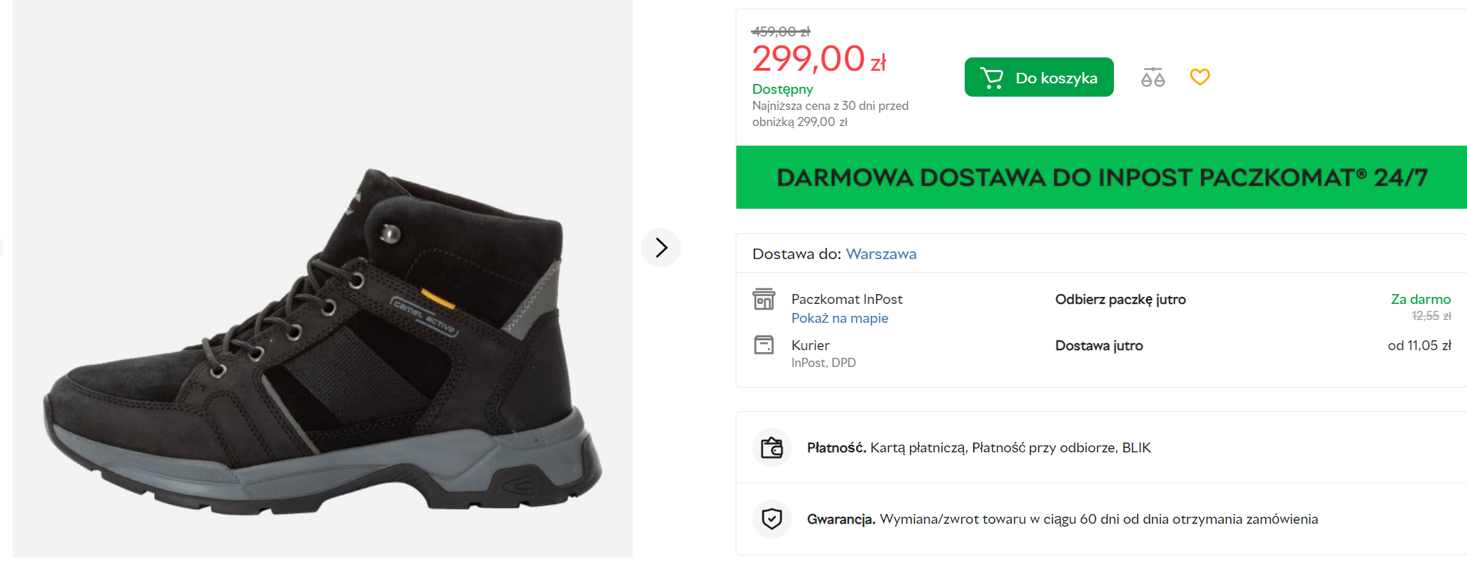The width and height of the screenshot is (1467, 570).
Task: Click the Dostępny availability status
Action: pyautogui.click(x=782, y=90)
